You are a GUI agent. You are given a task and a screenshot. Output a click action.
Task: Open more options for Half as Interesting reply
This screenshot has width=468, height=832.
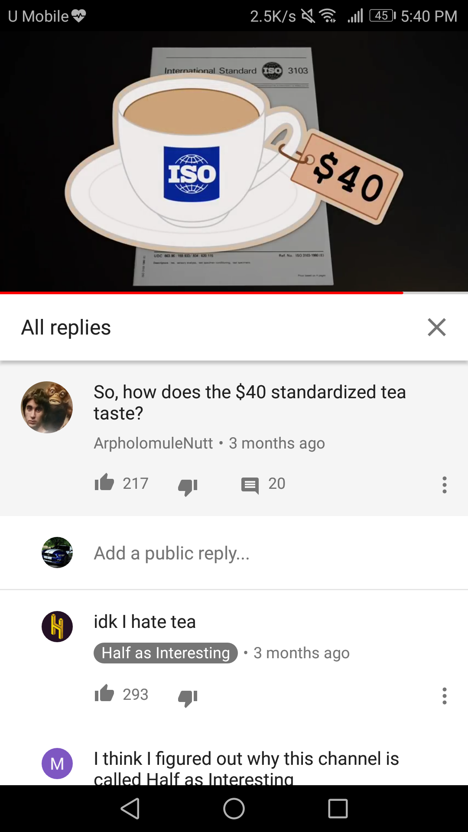tap(444, 695)
